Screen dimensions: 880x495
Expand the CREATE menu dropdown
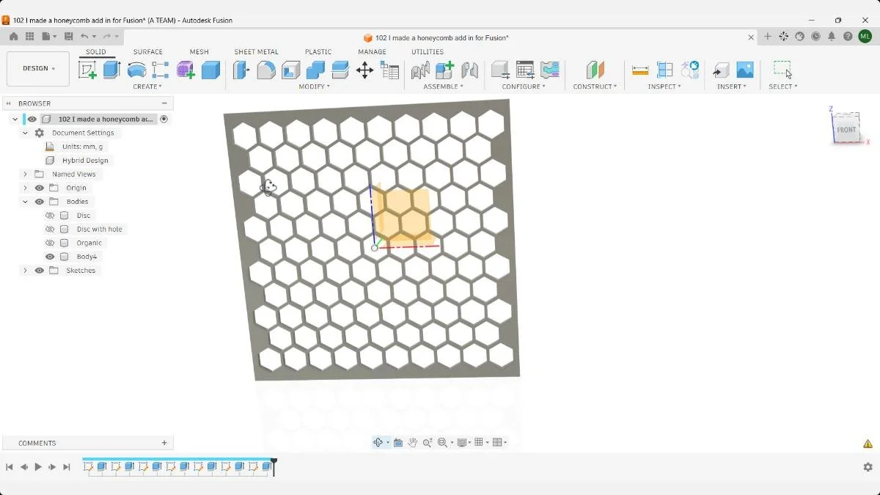click(147, 87)
